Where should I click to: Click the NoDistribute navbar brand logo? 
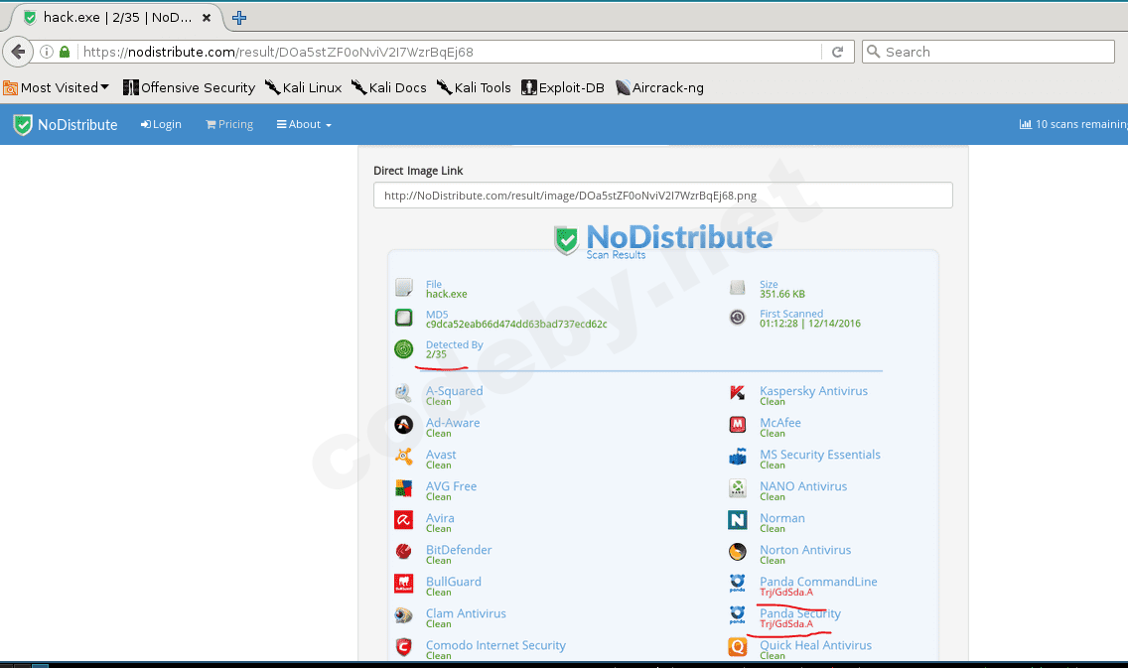coord(66,124)
